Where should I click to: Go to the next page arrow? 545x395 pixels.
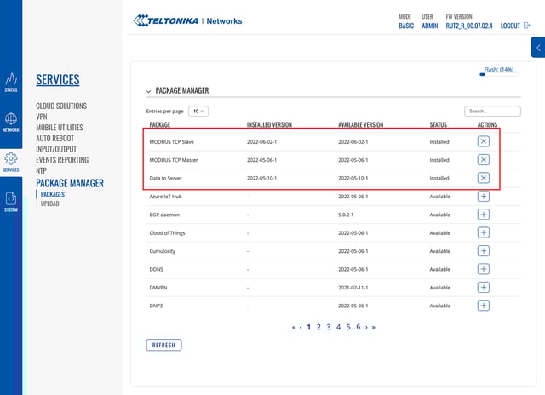(x=366, y=327)
